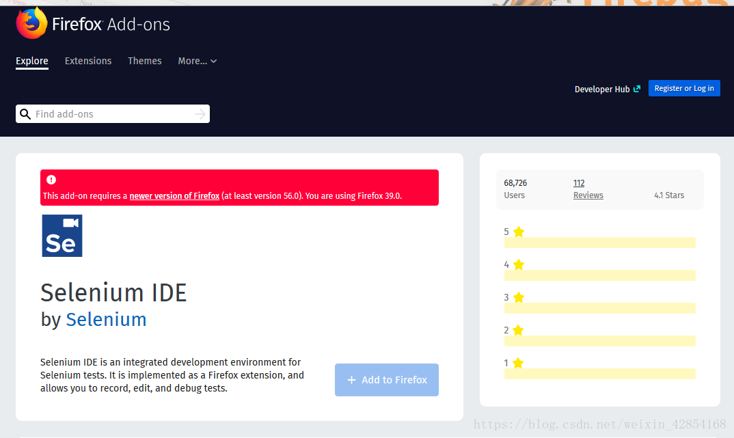
Task: Open the Selenium author link
Action: [x=106, y=320]
